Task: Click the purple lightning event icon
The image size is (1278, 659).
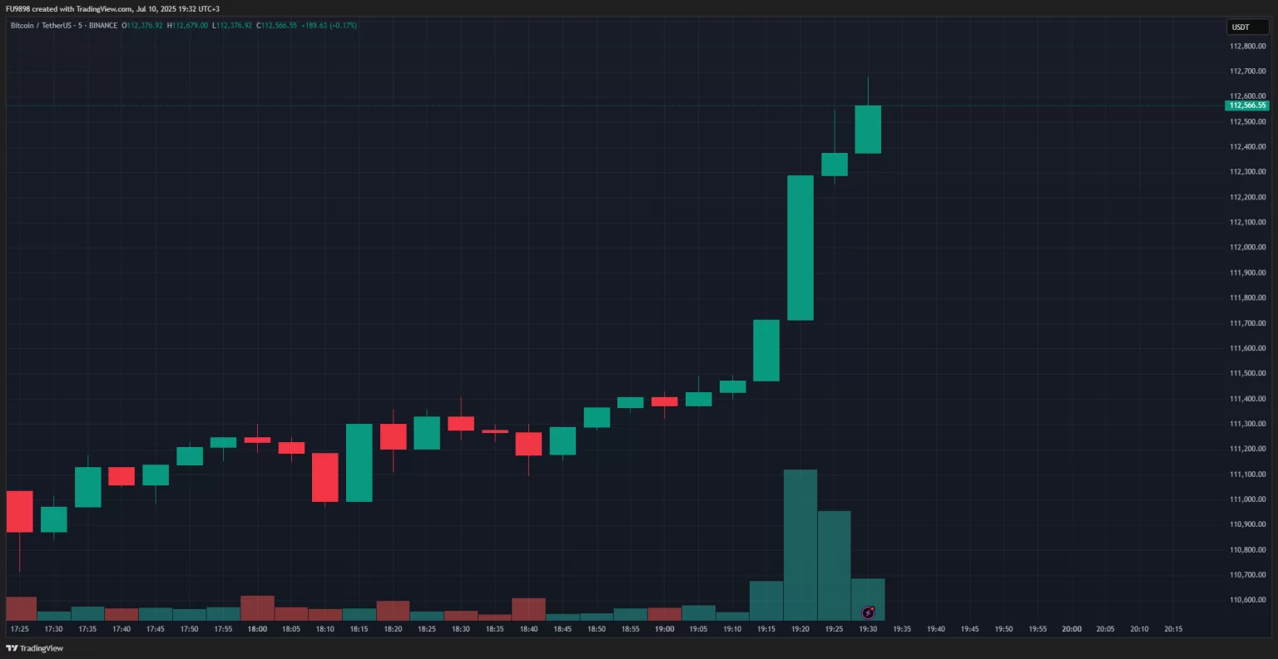Action: tap(868, 612)
